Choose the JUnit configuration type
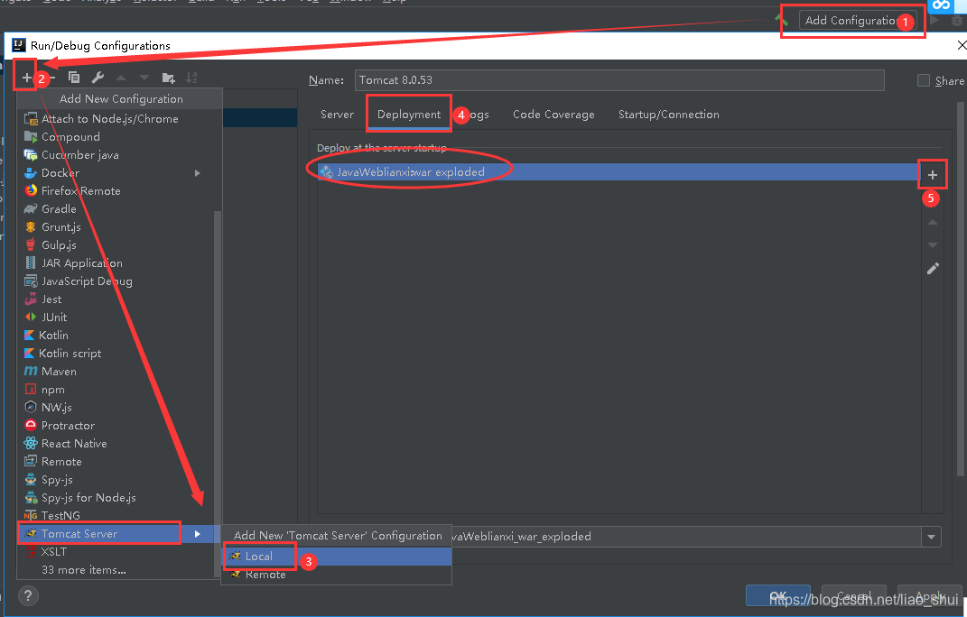 tap(117, 317)
